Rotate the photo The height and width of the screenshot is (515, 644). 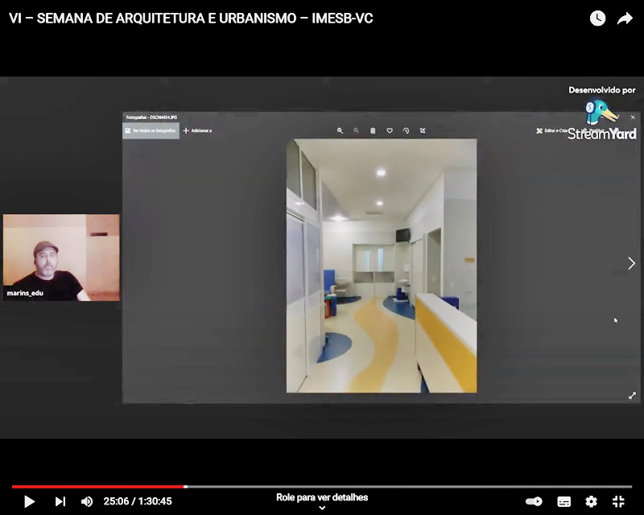coord(406,130)
